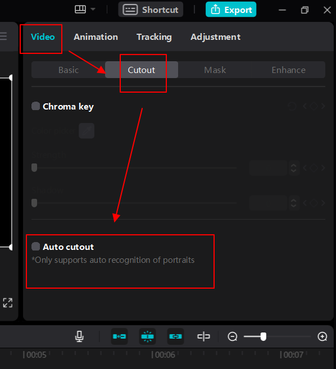The width and height of the screenshot is (336, 369).
Task: Open the player menu icon
Action: [x=3, y=37]
